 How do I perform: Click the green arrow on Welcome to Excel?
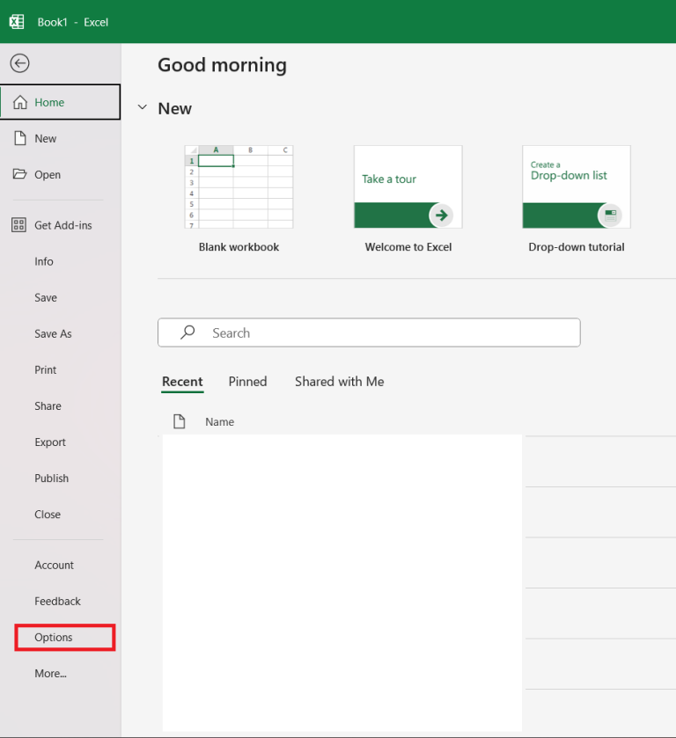pos(439,215)
